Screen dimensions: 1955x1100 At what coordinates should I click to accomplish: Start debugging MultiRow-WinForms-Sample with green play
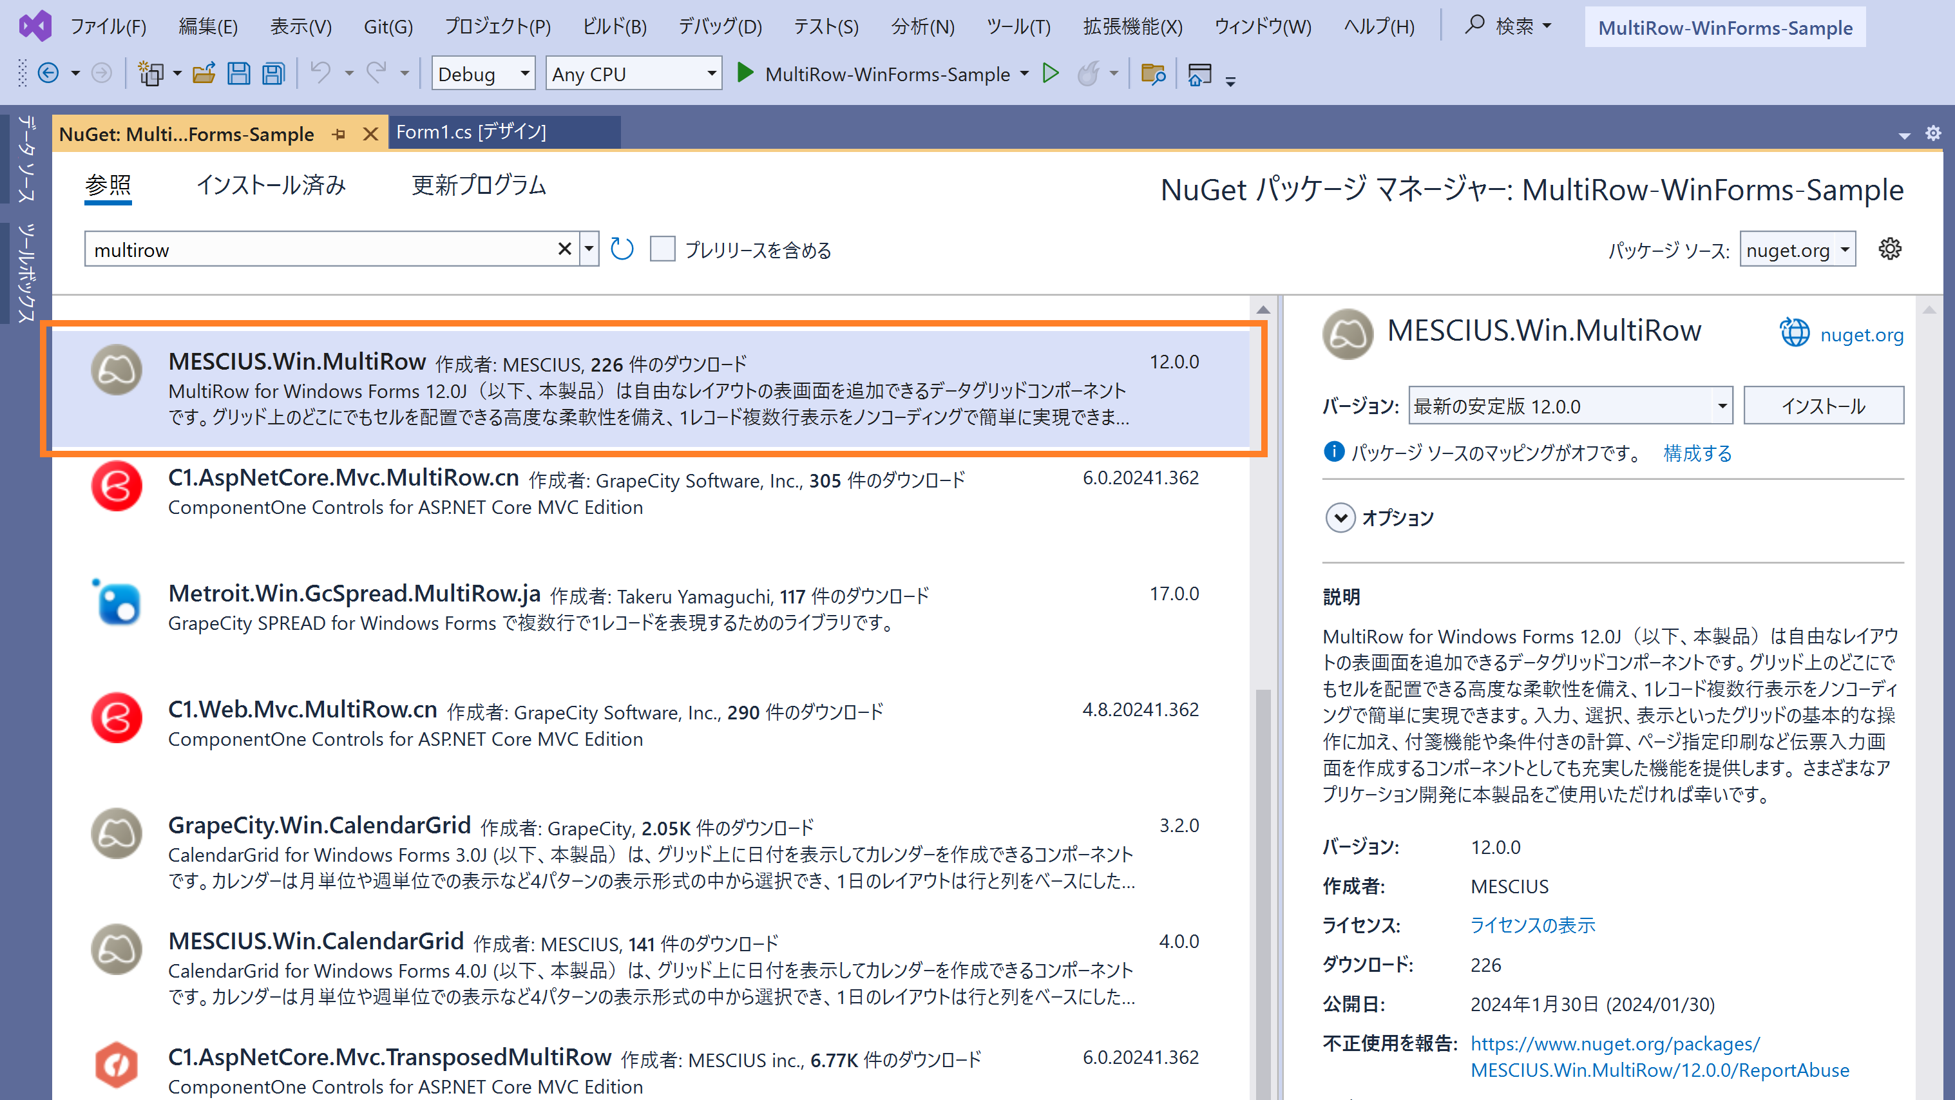(745, 73)
